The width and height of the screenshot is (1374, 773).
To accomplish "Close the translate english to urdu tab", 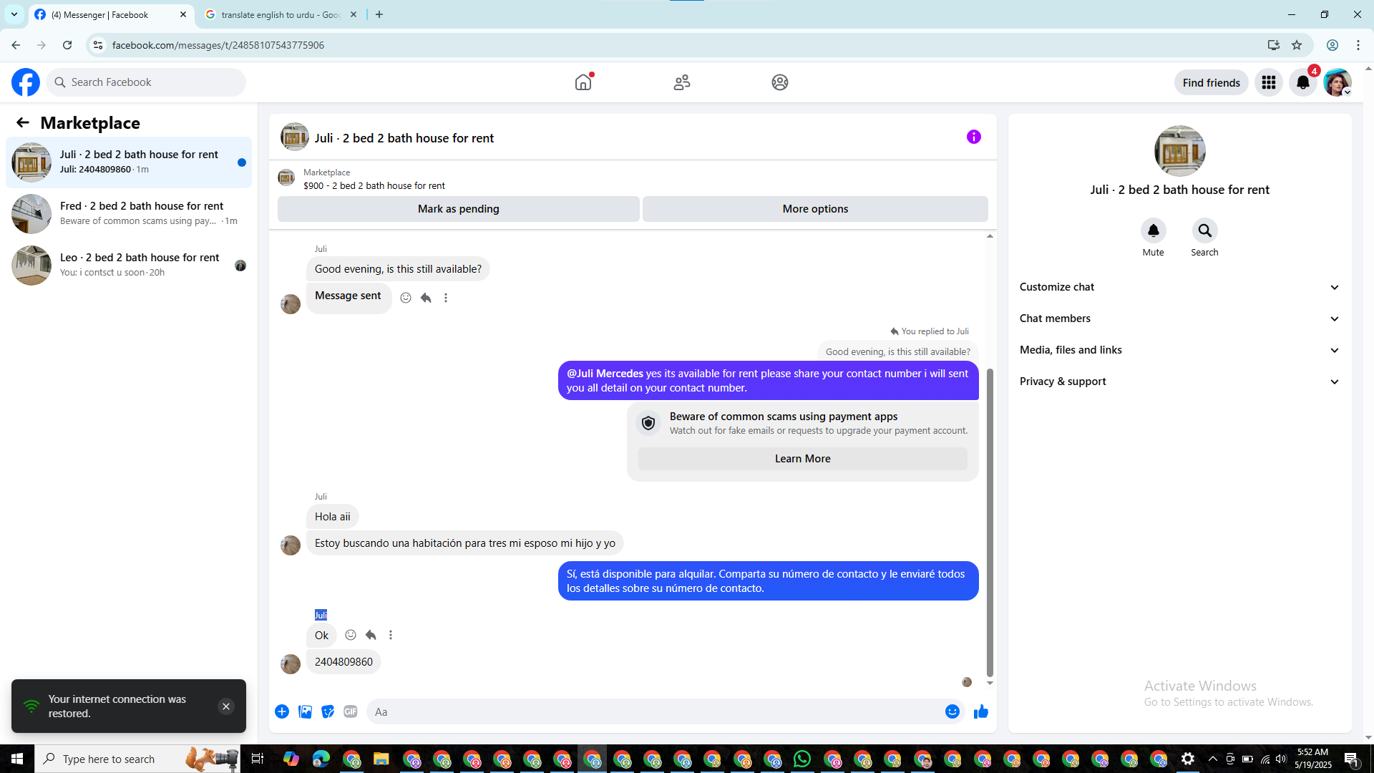I will (354, 14).
